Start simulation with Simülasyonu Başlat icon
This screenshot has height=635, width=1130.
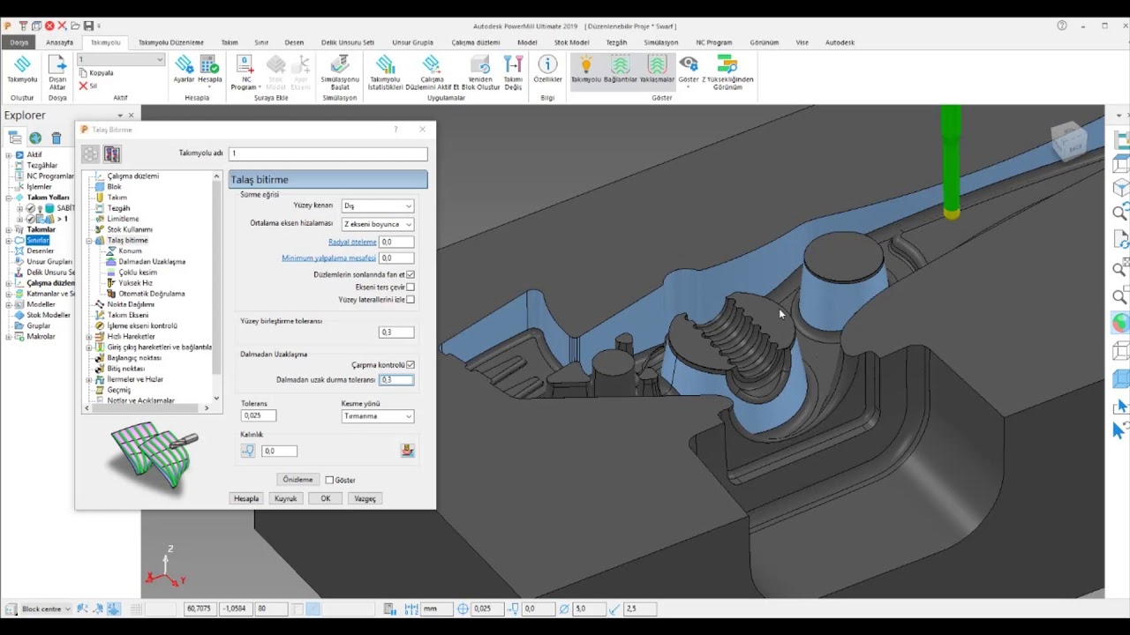339,64
